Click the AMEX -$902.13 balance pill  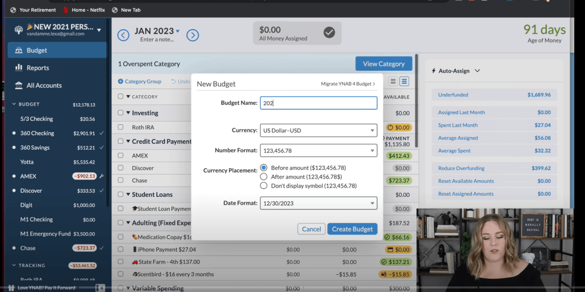pyautogui.click(x=85, y=176)
